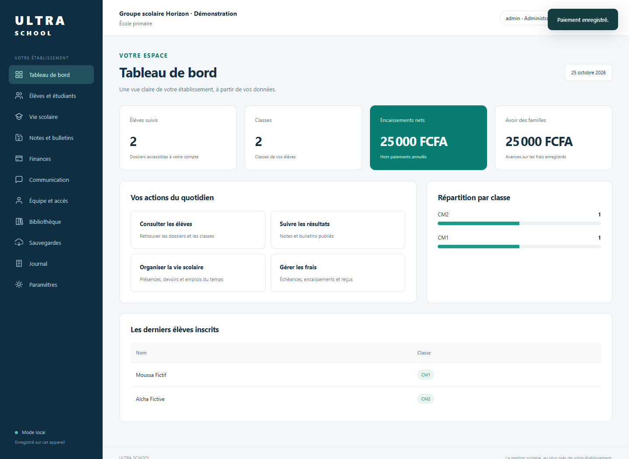Image resolution: width=629 pixels, height=459 pixels.
Task: Click the Tableau de bord grid icon
Action: [19, 75]
